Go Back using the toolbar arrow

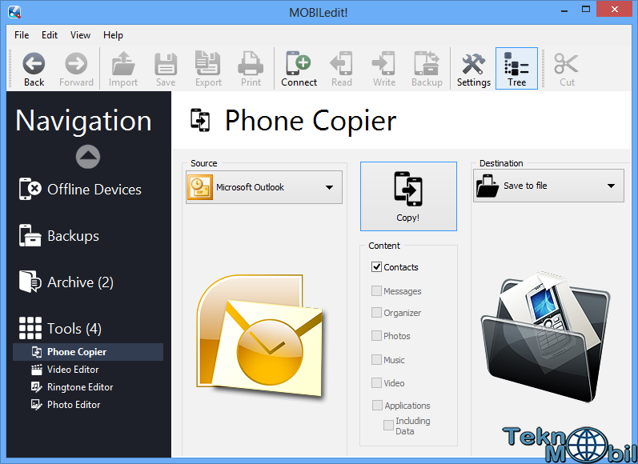(34, 69)
